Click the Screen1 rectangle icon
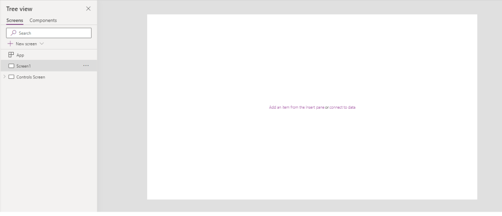This screenshot has height=216, width=502. coord(11,66)
